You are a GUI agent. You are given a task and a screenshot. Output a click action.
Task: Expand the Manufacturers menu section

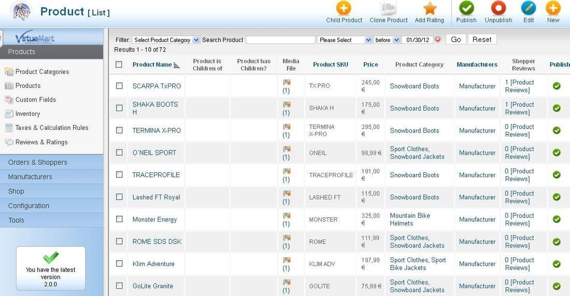(x=52, y=176)
